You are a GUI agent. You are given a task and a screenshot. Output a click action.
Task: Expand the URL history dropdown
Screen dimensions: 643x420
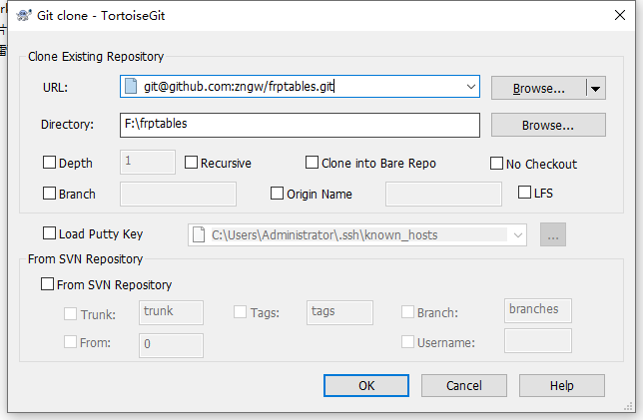click(x=471, y=88)
